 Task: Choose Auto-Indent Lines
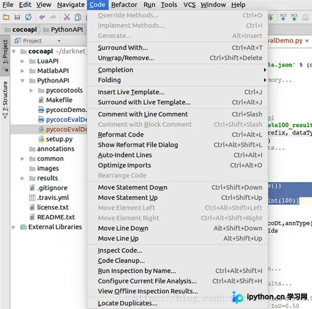[x=177, y=155]
